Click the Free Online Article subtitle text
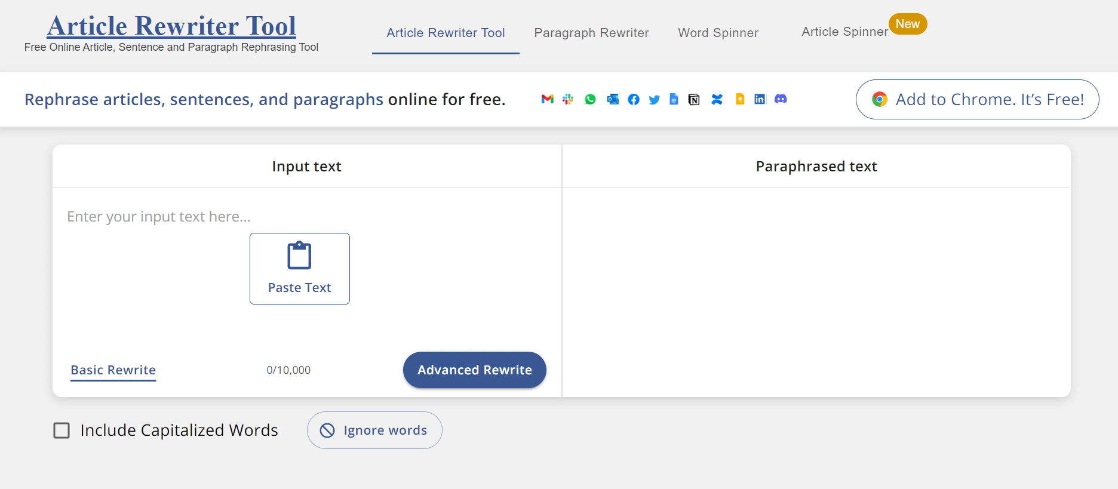Screen dimensions: 1118x489 coord(171,47)
